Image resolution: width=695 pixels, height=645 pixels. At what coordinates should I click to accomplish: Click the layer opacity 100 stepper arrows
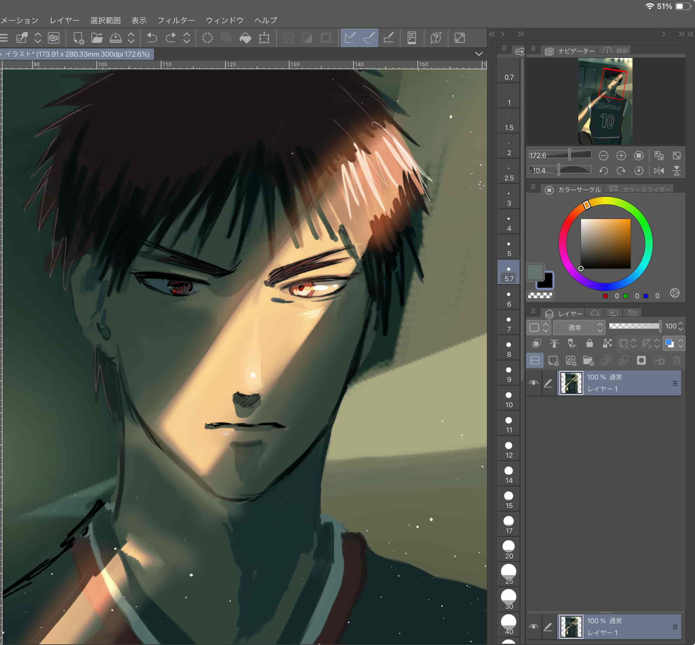680,326
